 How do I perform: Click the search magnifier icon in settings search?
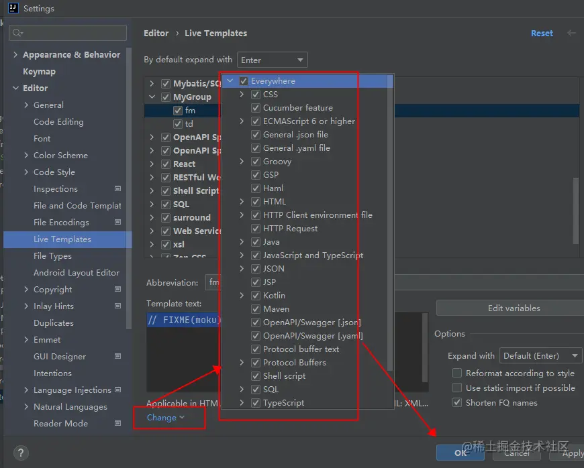(17, 33)
